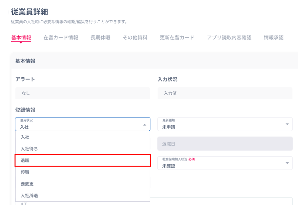Choose 入社待ち in the employment status list
The width and height of the screenshot is (307, 209).
click(83, 149)
